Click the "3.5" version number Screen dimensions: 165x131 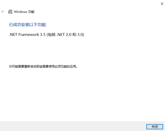click(43, 34)
